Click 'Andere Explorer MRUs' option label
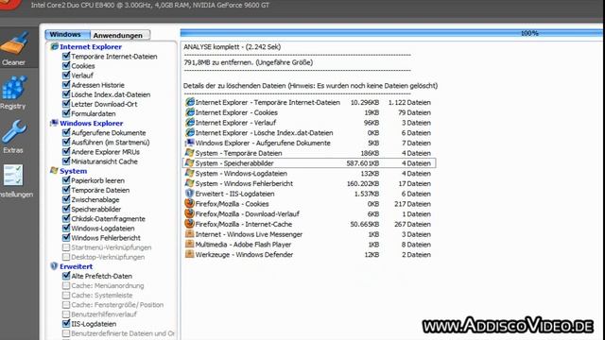The height and width of the screenshot is (340, 605). coord(105,152)
